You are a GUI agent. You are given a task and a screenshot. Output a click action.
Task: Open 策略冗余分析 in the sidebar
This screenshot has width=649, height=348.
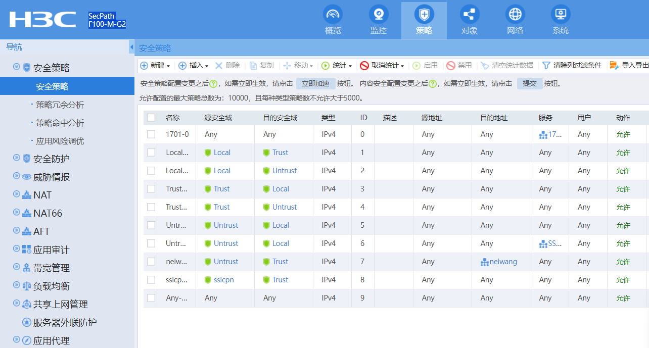click(x=60, y=105)
